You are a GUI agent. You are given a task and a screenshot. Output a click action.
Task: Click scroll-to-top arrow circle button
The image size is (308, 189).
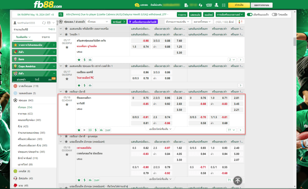238,181
